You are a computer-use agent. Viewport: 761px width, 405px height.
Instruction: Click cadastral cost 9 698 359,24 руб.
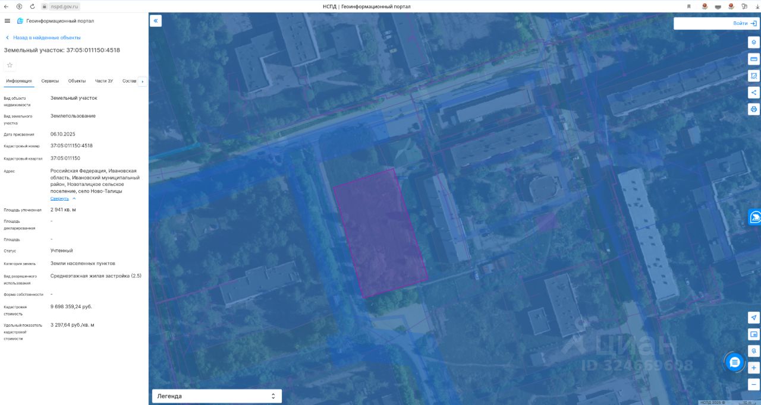pos(71,306)
